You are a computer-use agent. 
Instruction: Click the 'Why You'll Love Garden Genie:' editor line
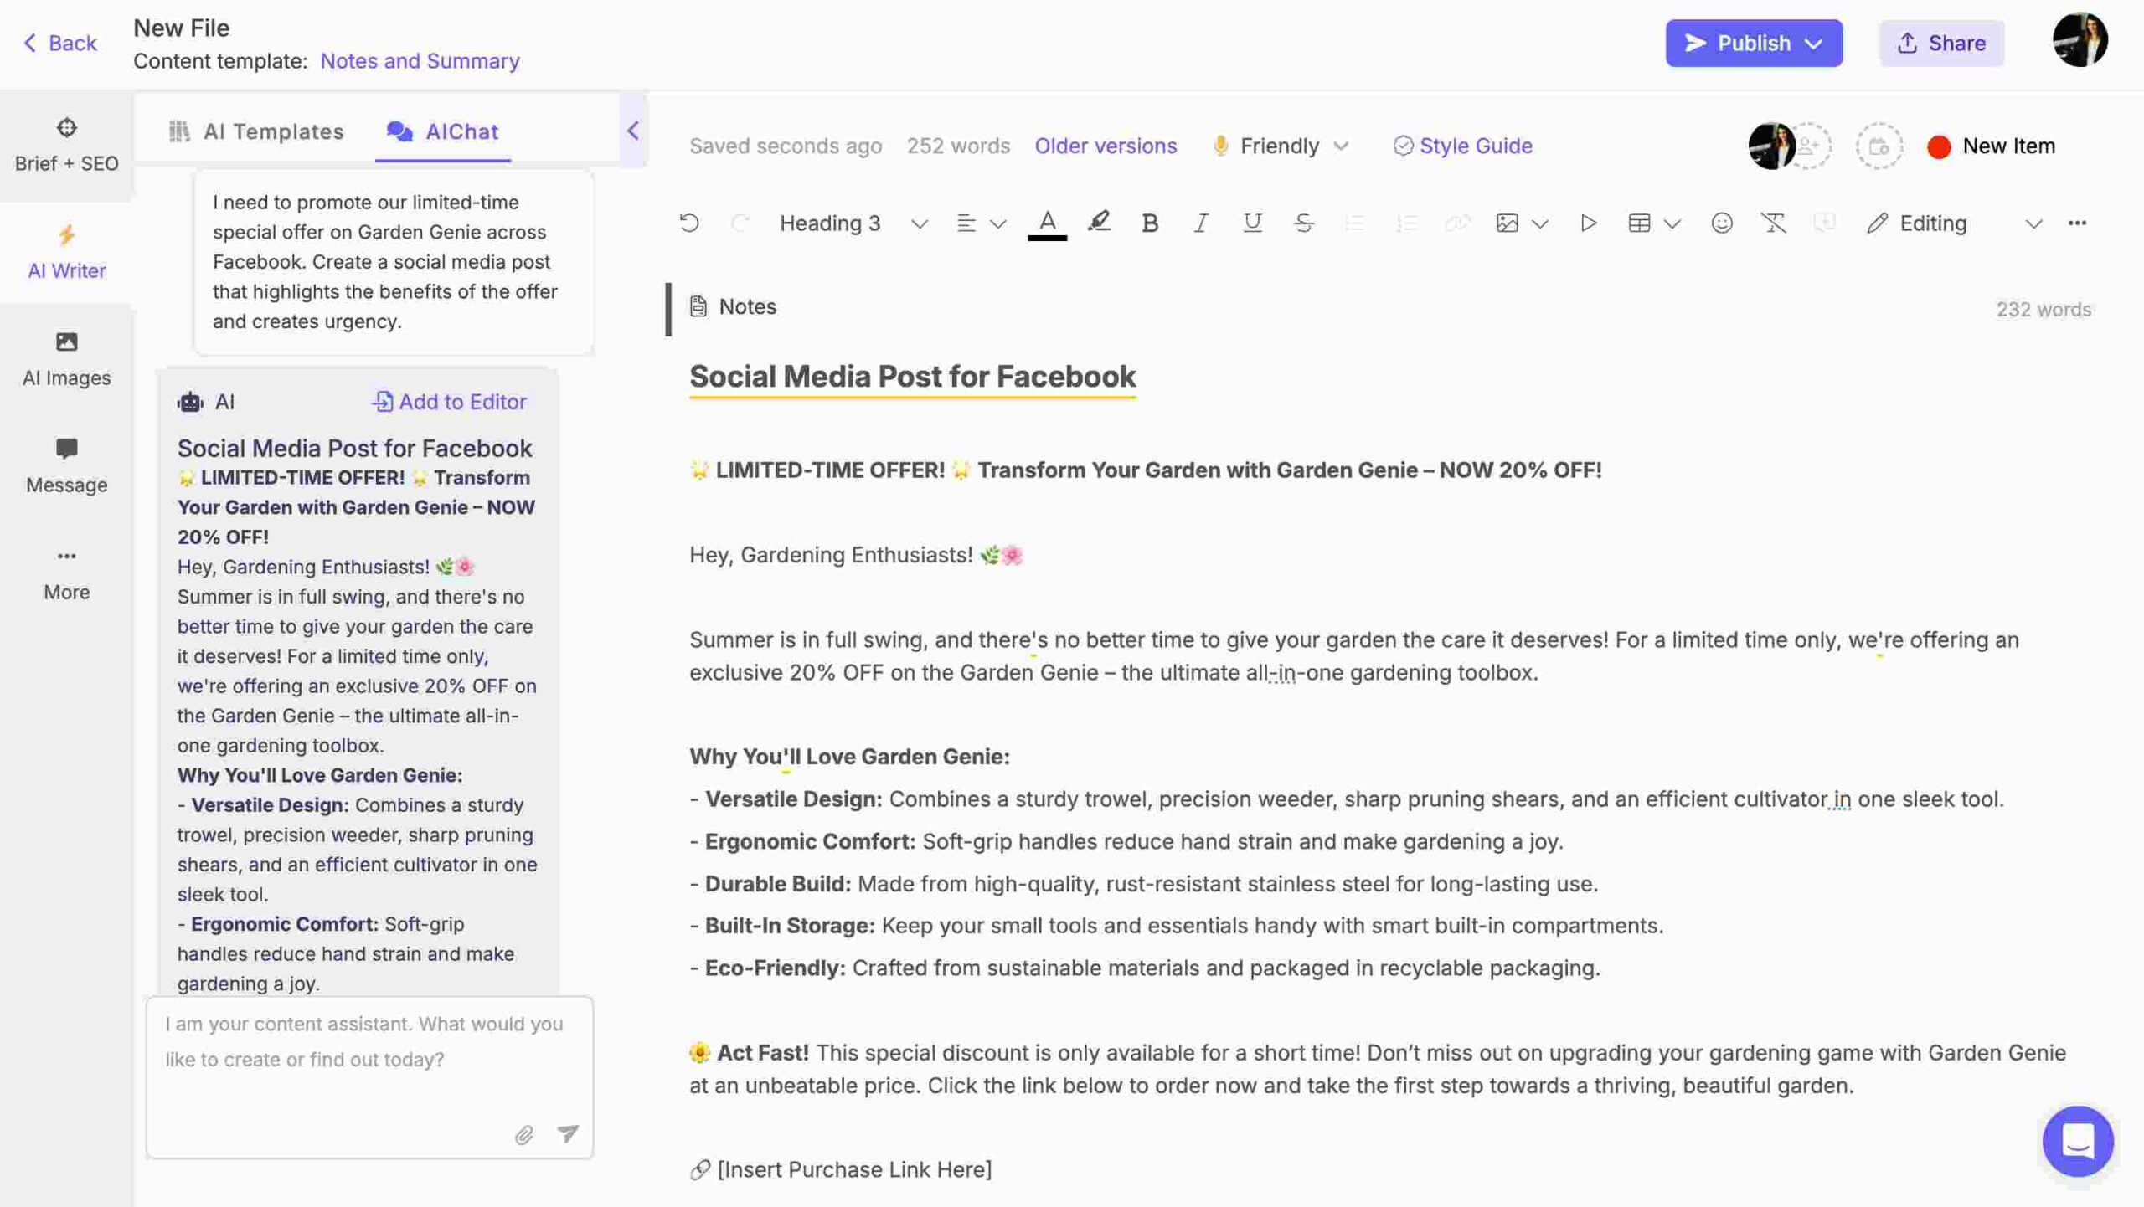849,757
